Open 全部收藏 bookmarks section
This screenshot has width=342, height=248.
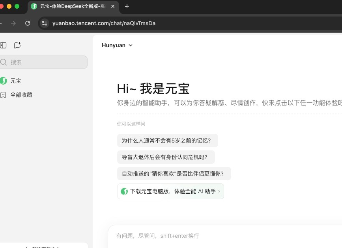click(x=21, y=95)
